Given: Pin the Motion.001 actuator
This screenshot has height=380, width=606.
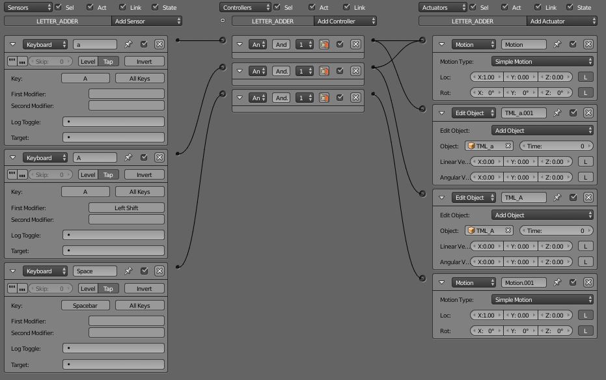Looking at the screenshot, I should point(557,282).
